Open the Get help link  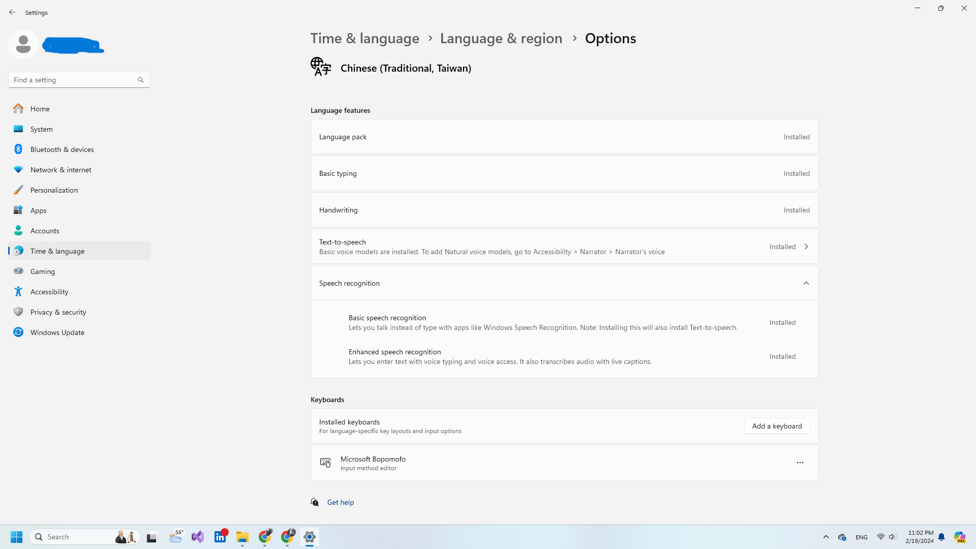[340, 502]
